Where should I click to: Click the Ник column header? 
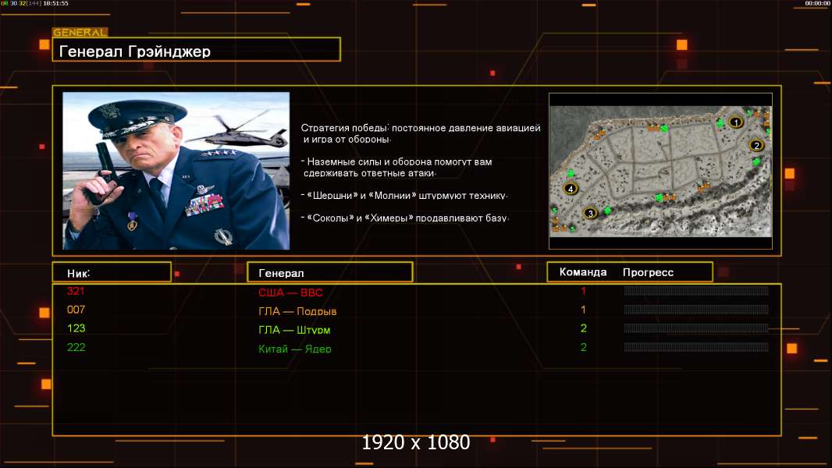[112, 272]
